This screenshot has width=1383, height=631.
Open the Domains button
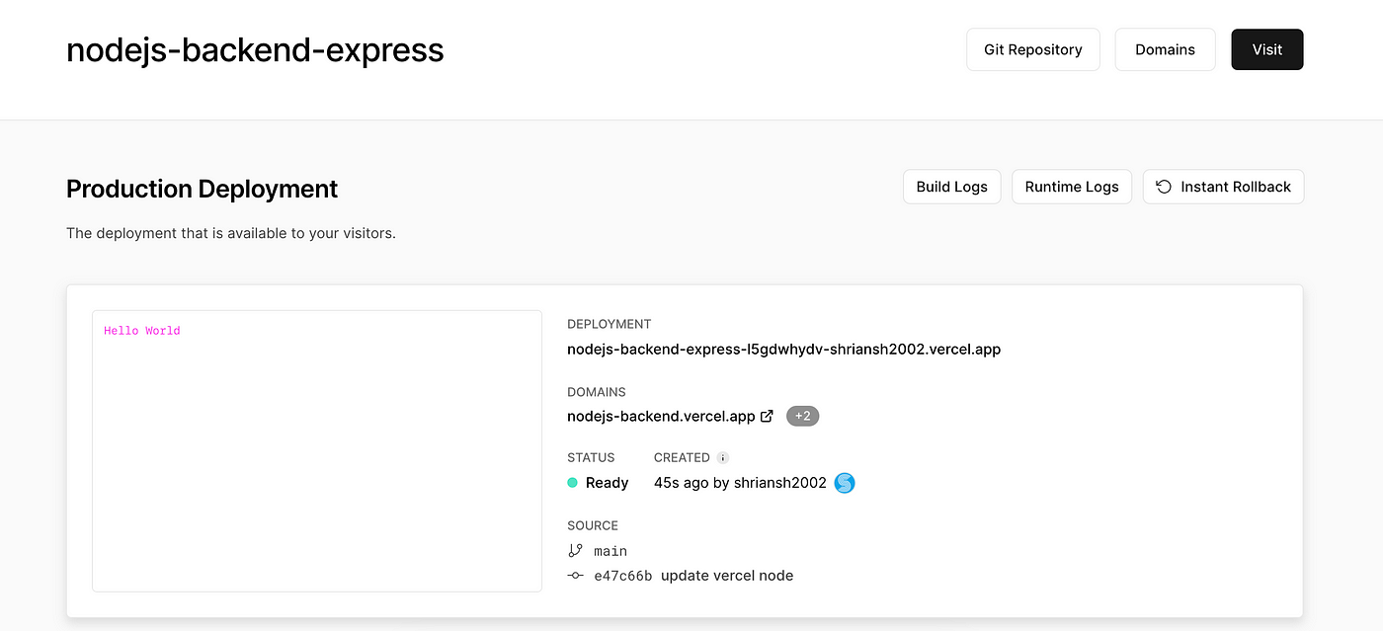pos(1165,49)
